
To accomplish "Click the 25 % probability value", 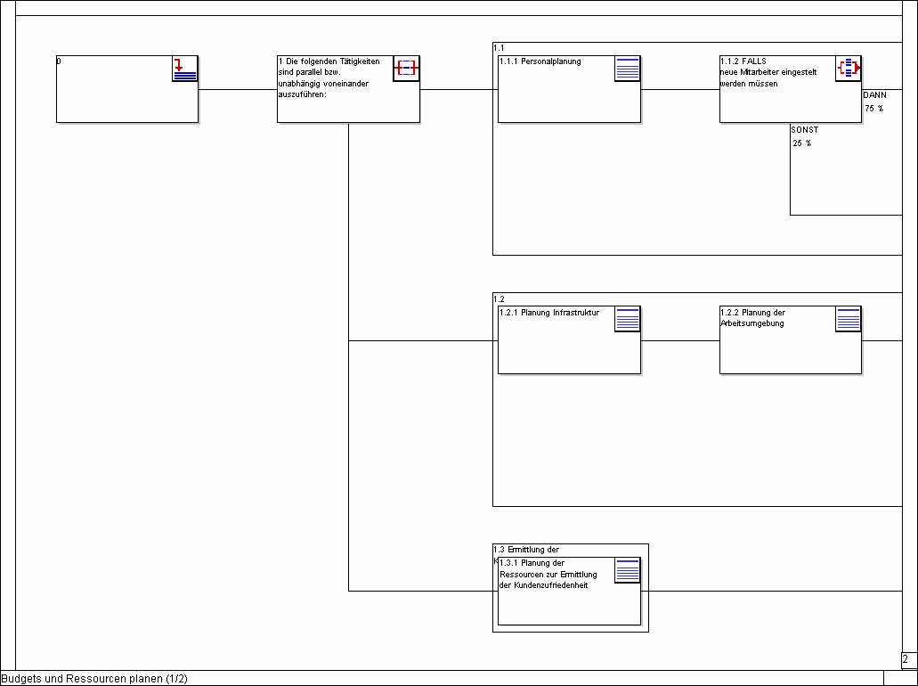I will pyautogui.click(x=801, y=143).
